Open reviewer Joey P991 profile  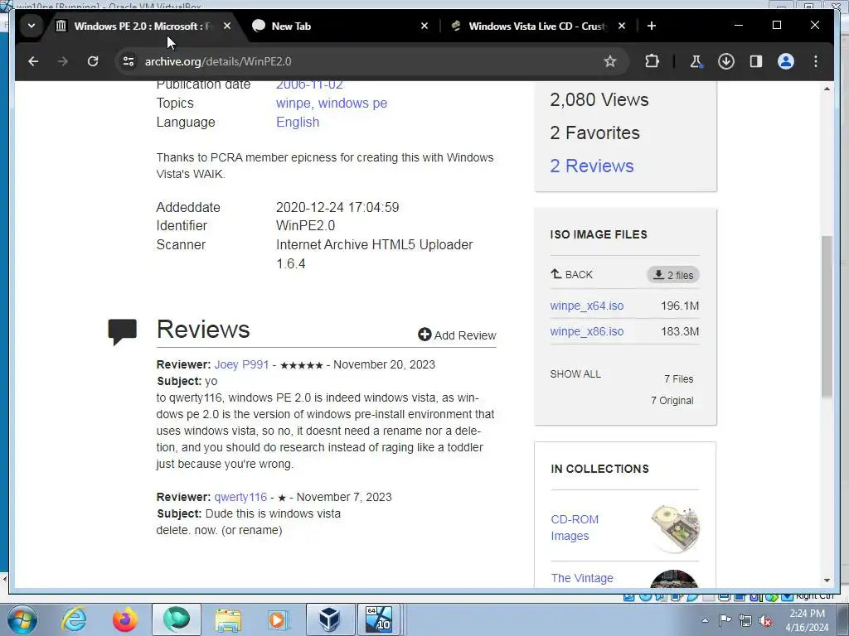click(241, 364)
